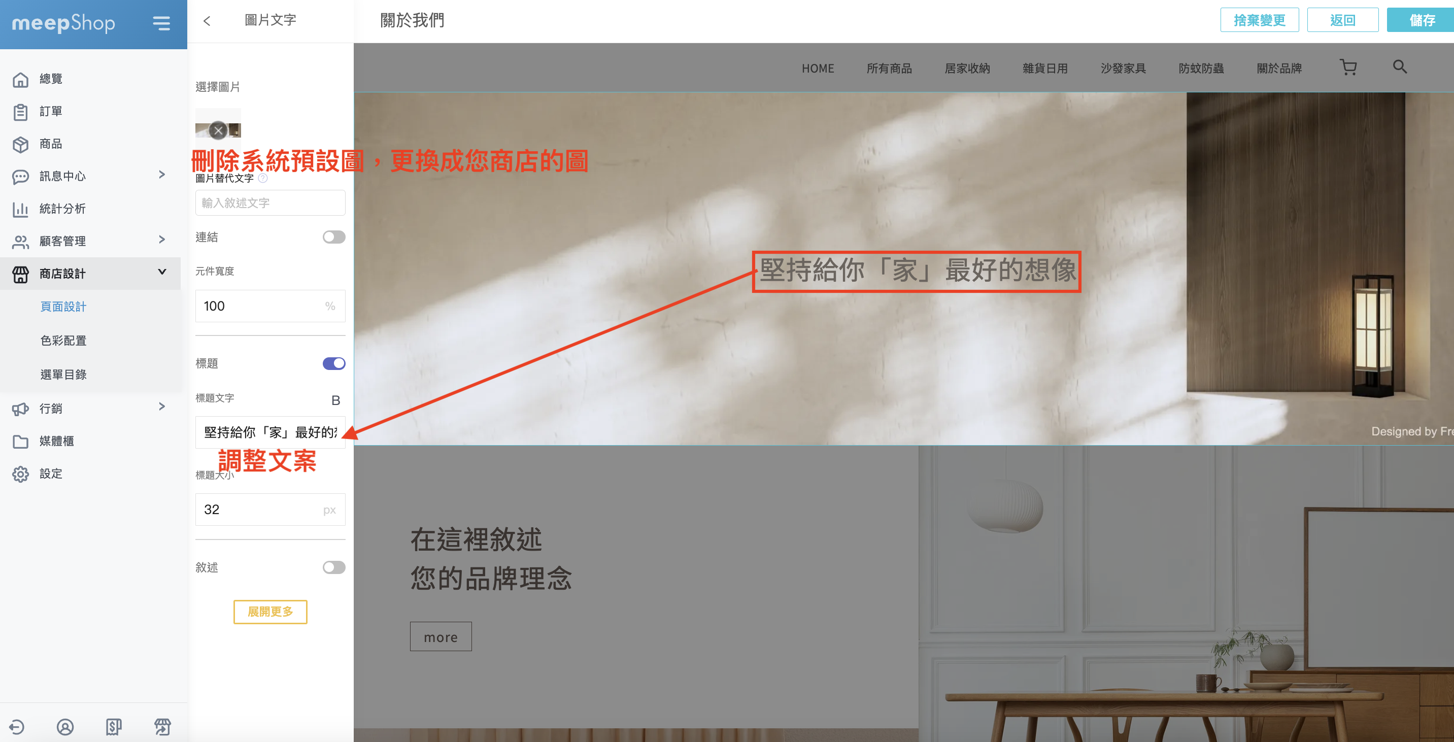1454x742 pixels.
Task: Save changes with 儲存 button
Action: [1421, 20]
